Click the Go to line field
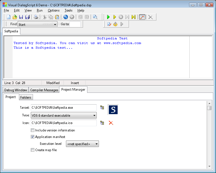 click(75, 24)
